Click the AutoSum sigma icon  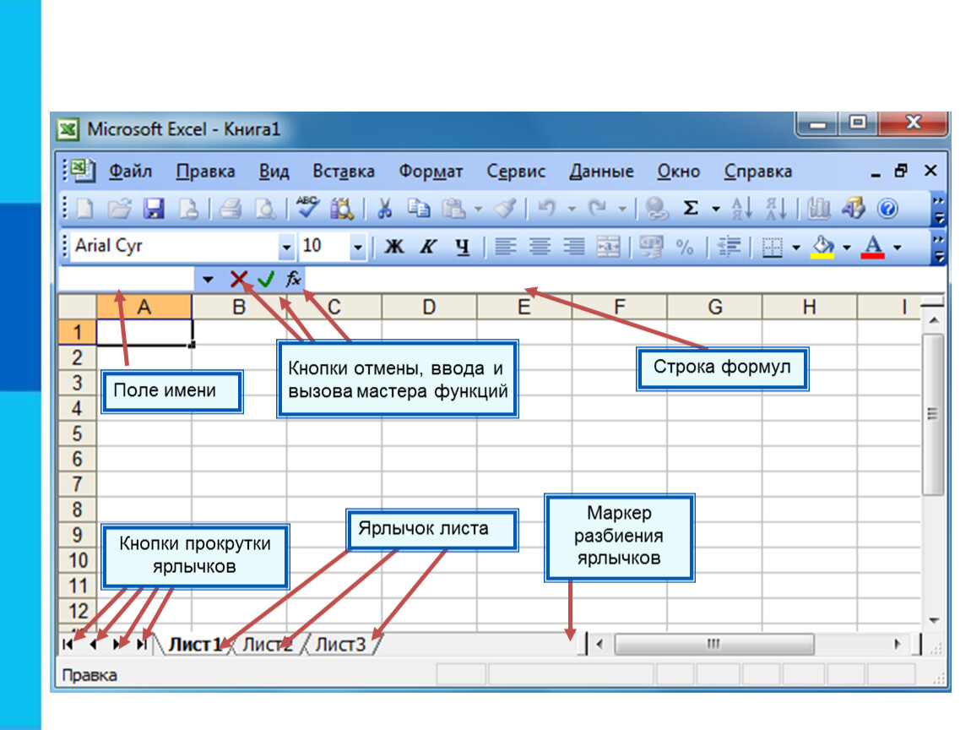click(x=691, y=208)
